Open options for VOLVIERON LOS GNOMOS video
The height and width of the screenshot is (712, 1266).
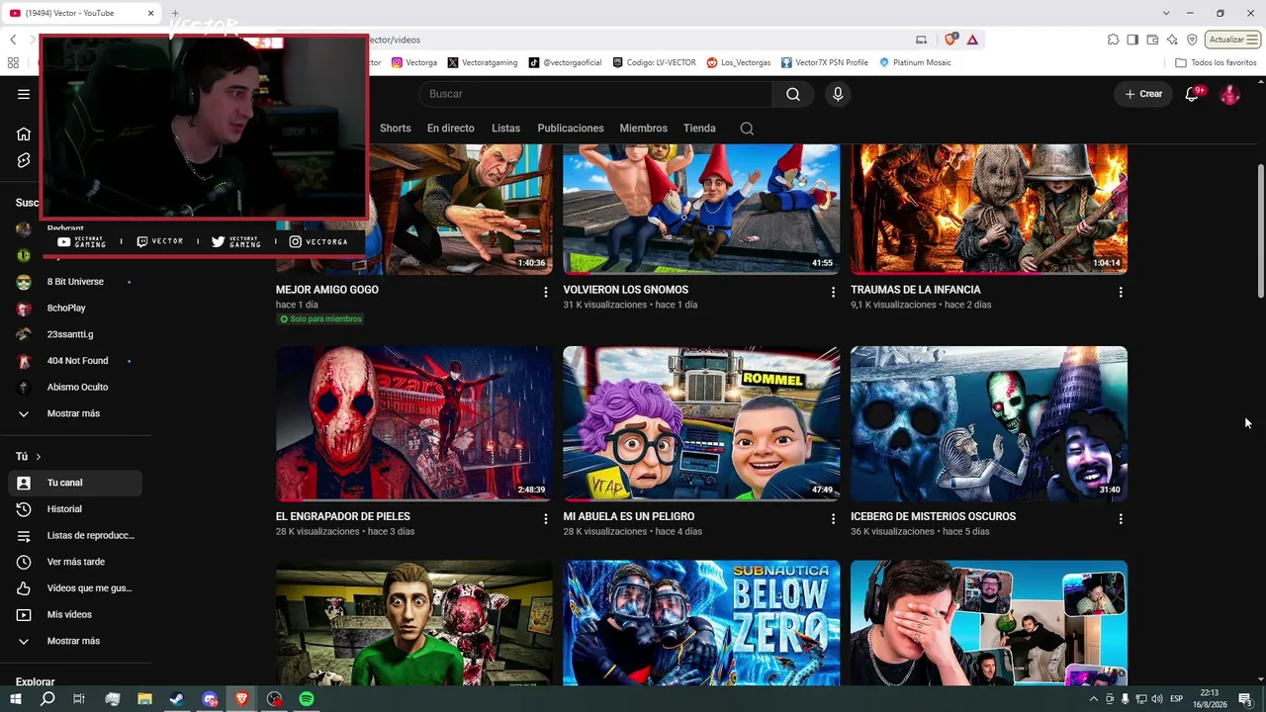click(x=833, y=292)
